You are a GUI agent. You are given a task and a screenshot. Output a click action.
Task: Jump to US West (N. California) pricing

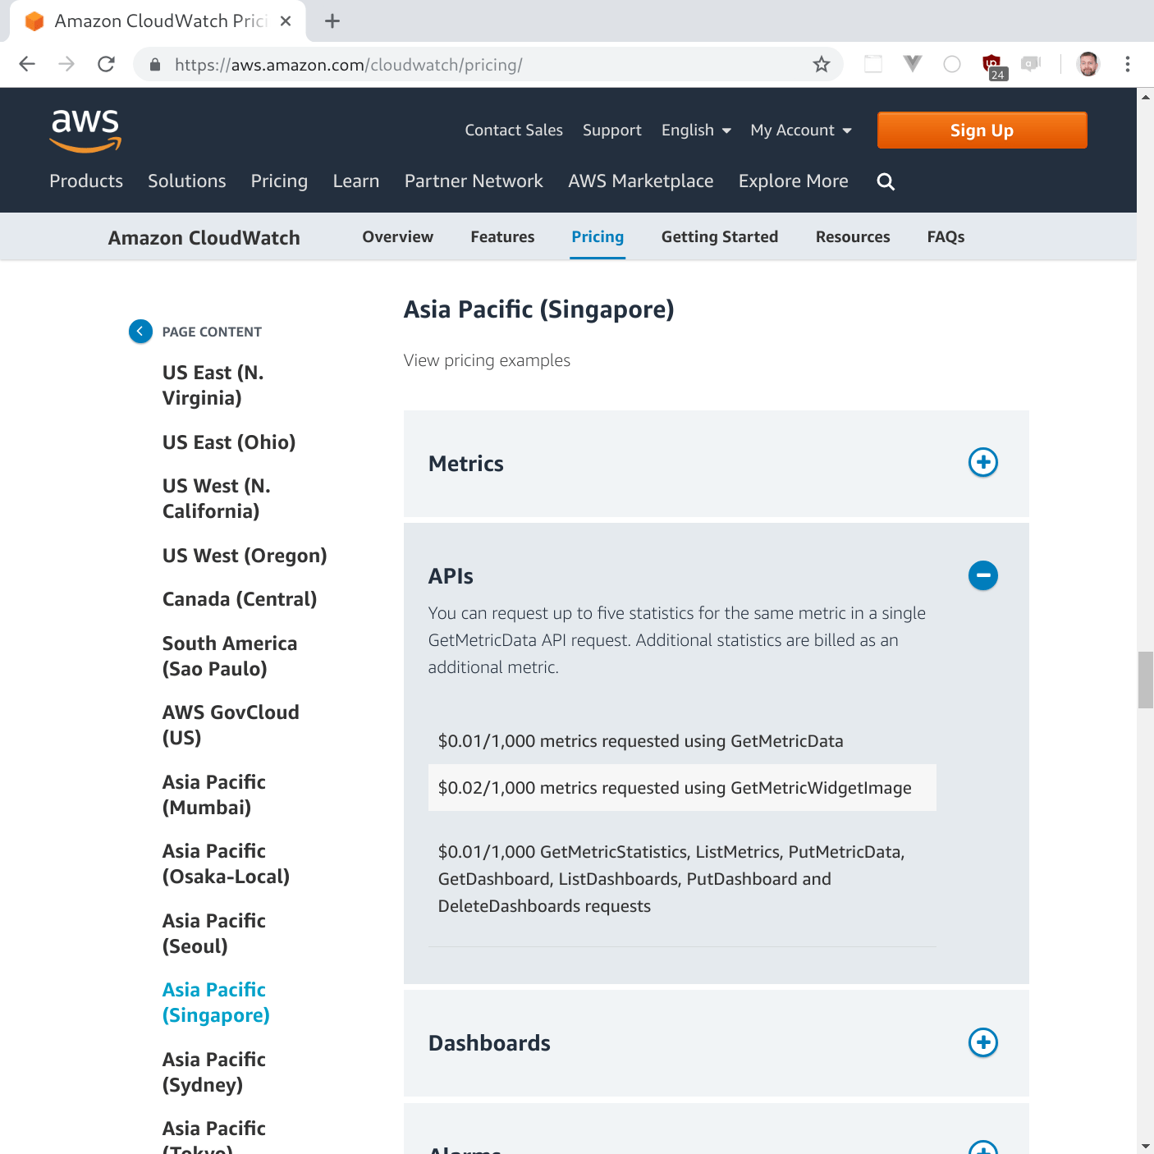point(217,498)
